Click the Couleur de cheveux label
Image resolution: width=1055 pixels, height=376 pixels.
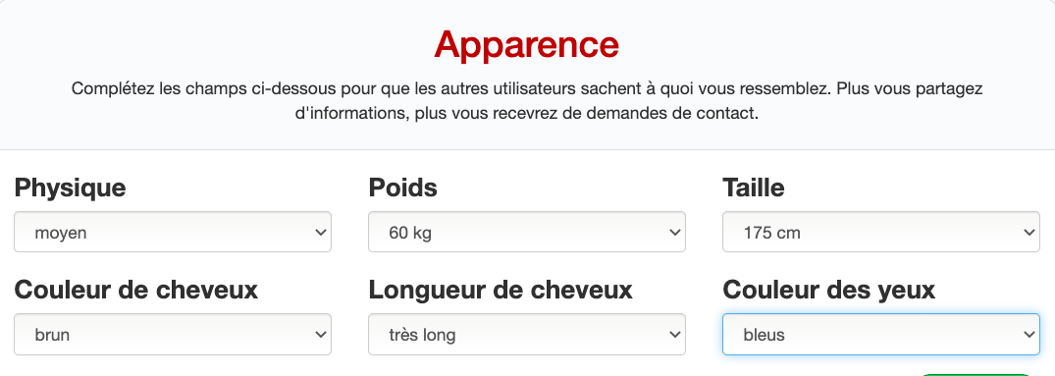(x=135, y=290)
